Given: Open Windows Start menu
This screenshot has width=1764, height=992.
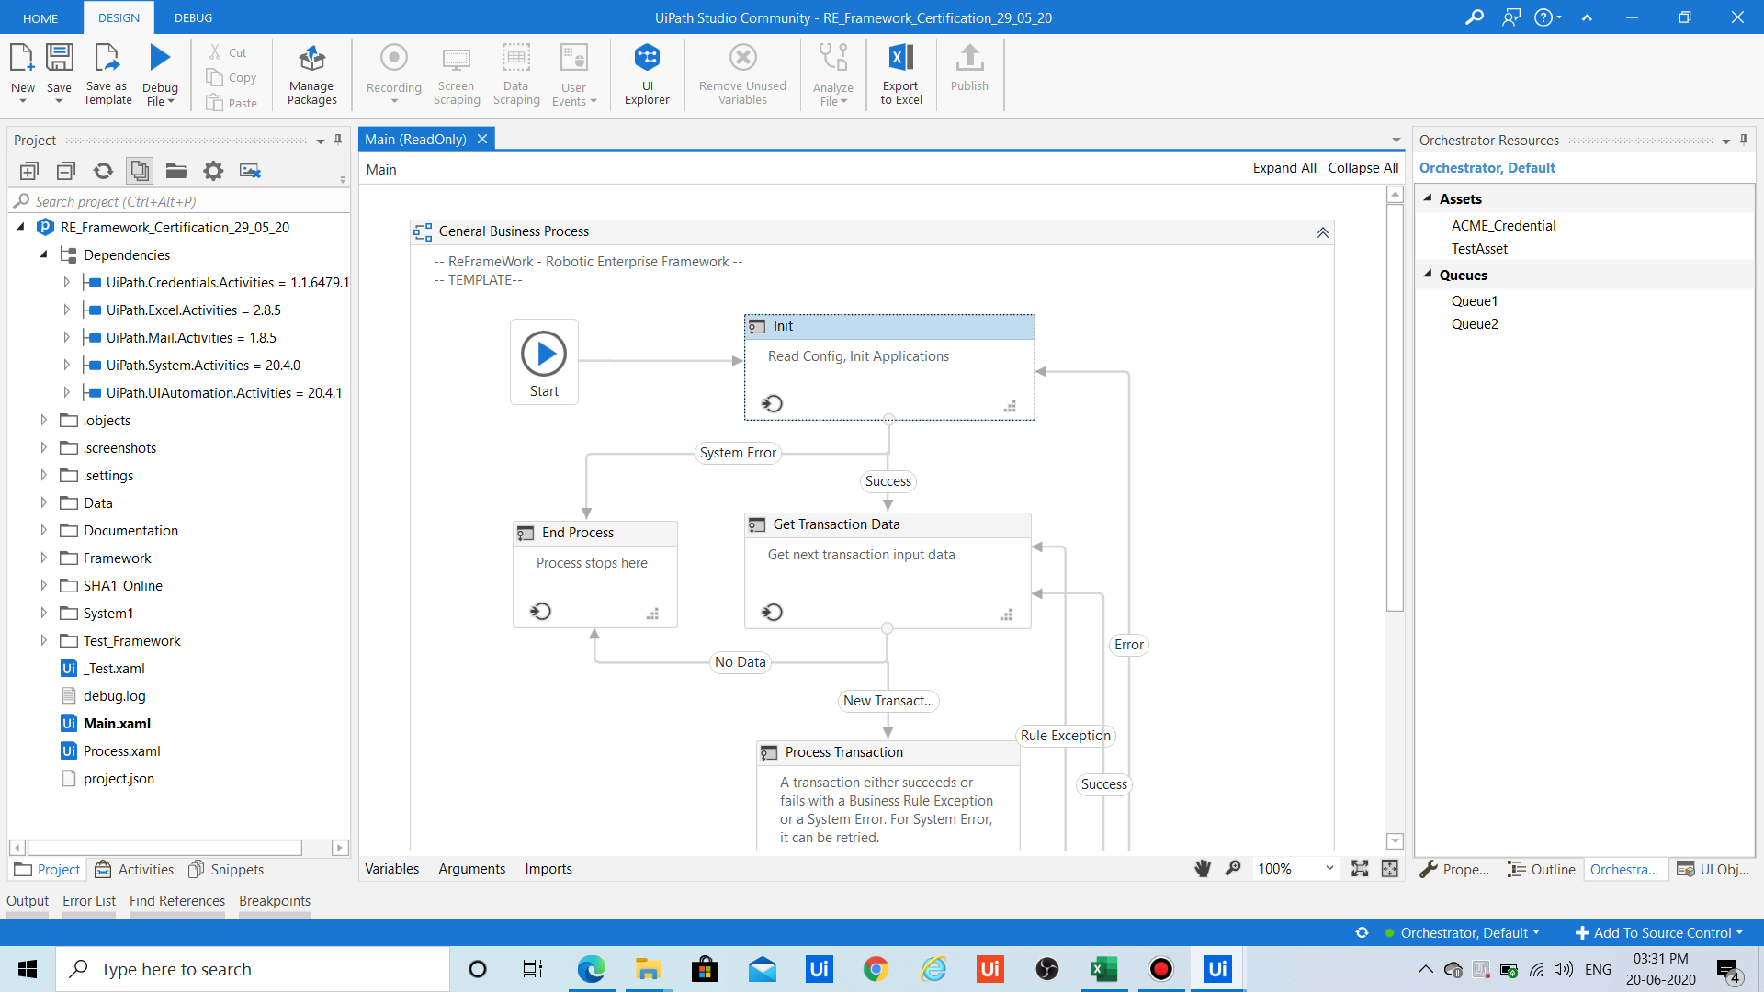Looking at the screenshot, I should point(28,969).
